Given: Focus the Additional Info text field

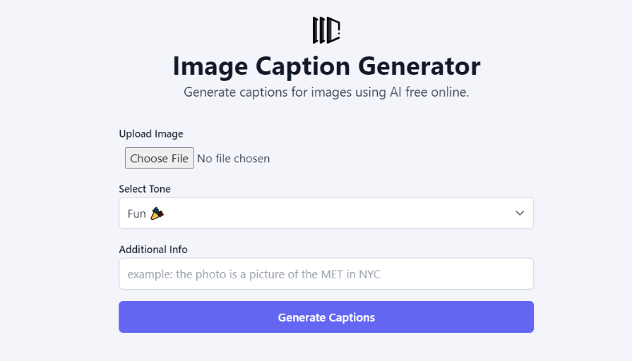Looking at the screenshot, I should pyautogui.click(x=326, y=274).
